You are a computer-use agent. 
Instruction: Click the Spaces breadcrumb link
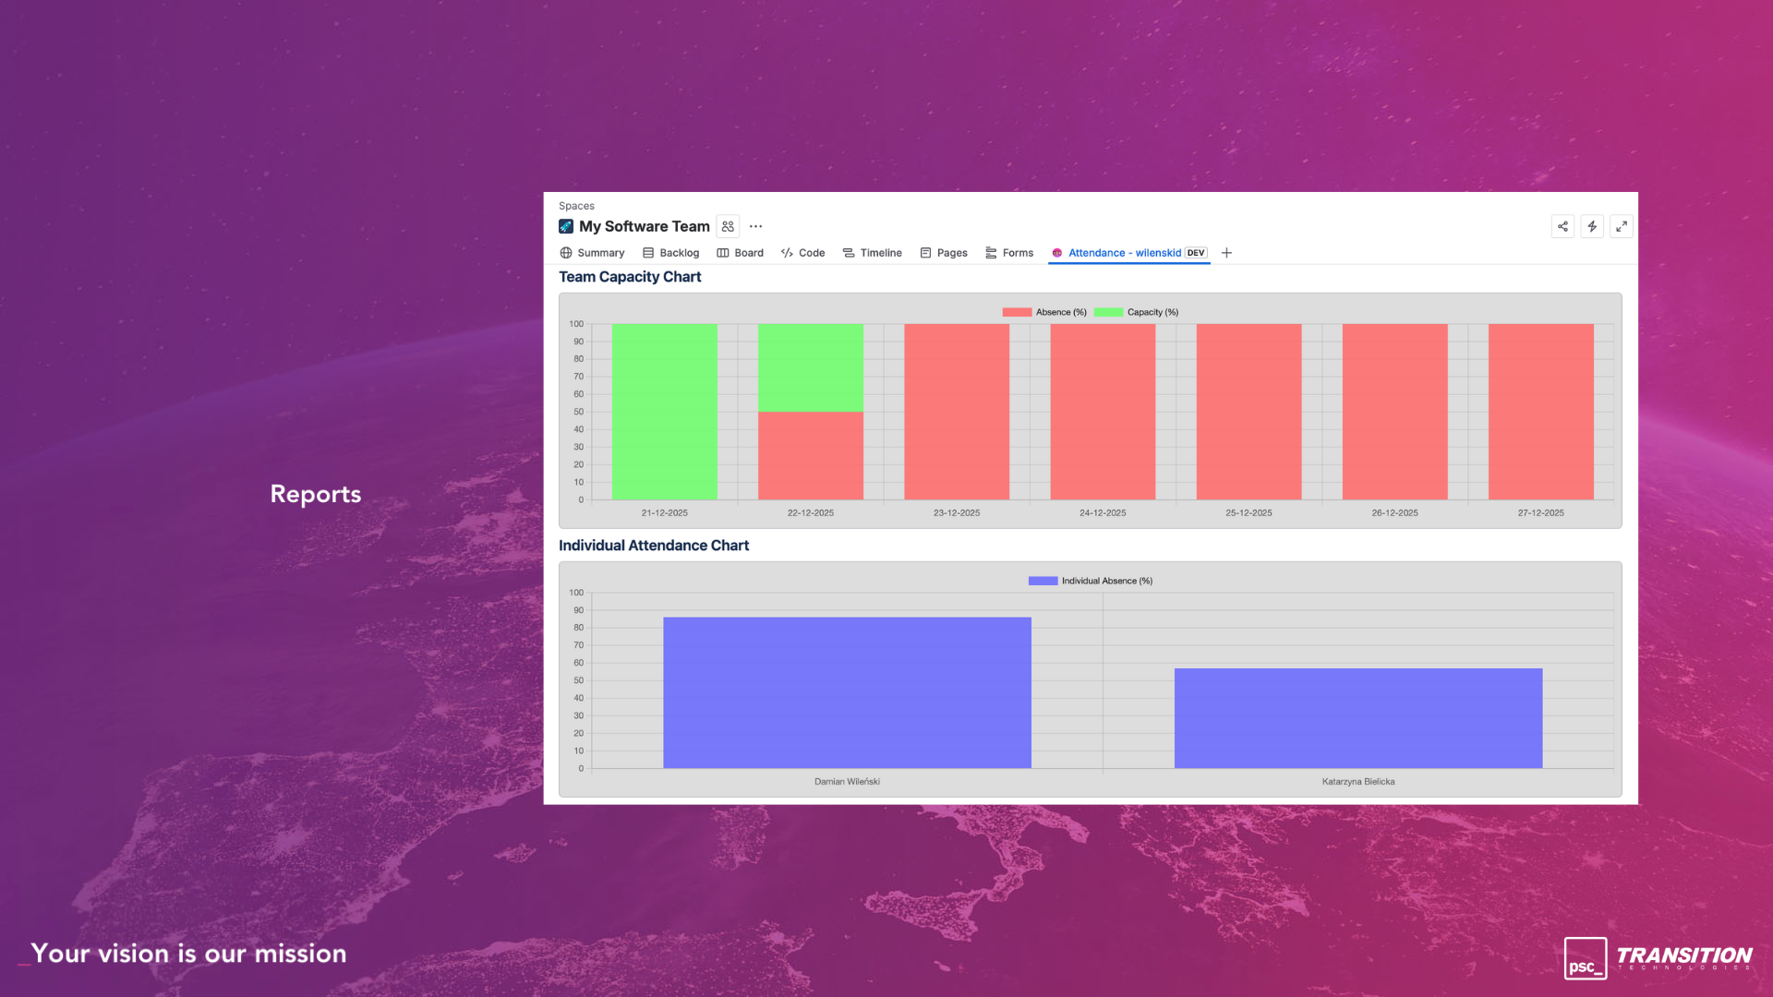[576, 206]
